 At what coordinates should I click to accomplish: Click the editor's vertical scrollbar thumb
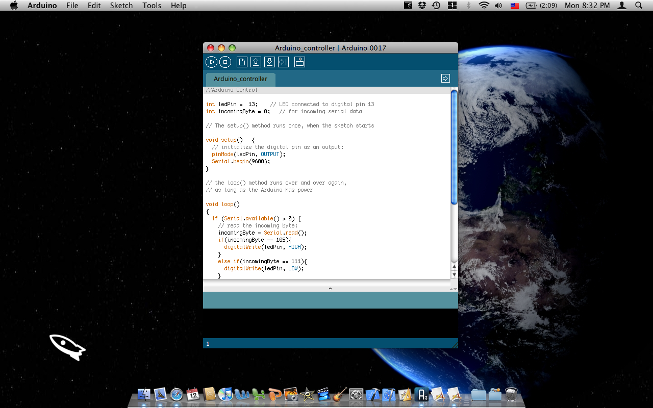[x=454, y=148]
